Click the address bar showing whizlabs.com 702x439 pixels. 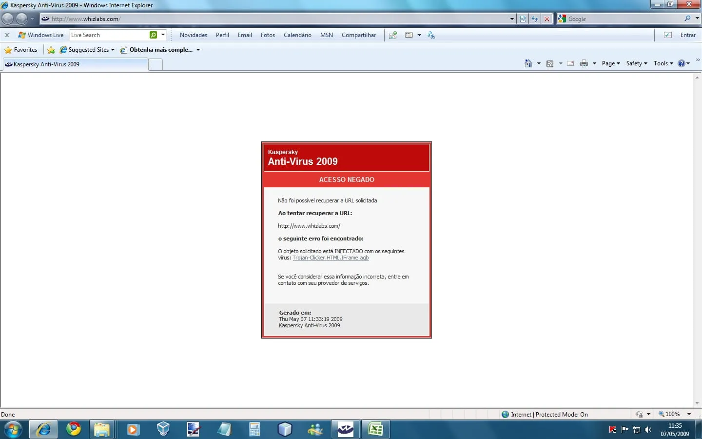274,19
